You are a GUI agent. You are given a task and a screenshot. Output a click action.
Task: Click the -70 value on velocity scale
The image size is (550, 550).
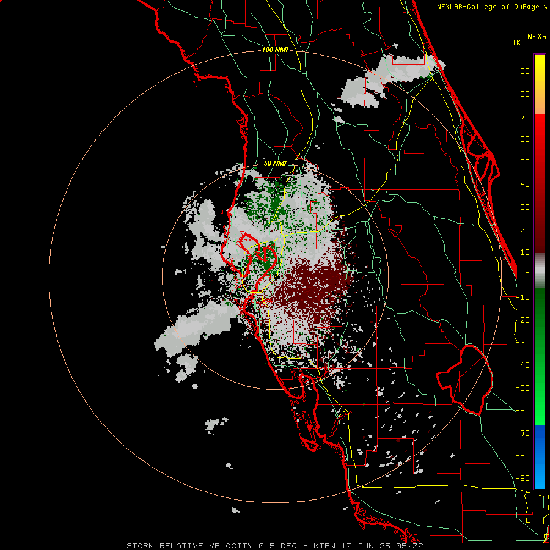[x=522, y=433]
